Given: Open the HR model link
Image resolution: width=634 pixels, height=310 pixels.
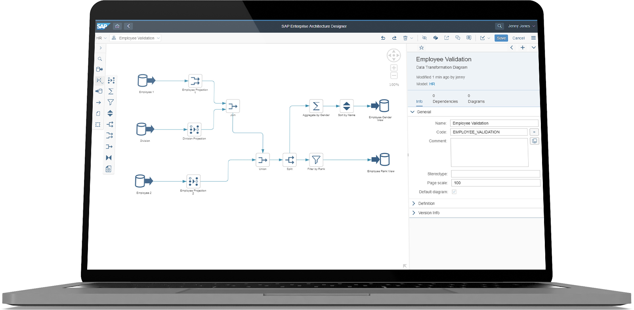Looking at the screenshot, I should (432, 84).
